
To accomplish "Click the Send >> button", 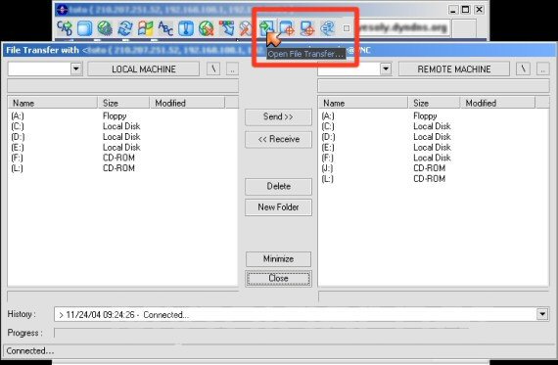I will 278,117.
